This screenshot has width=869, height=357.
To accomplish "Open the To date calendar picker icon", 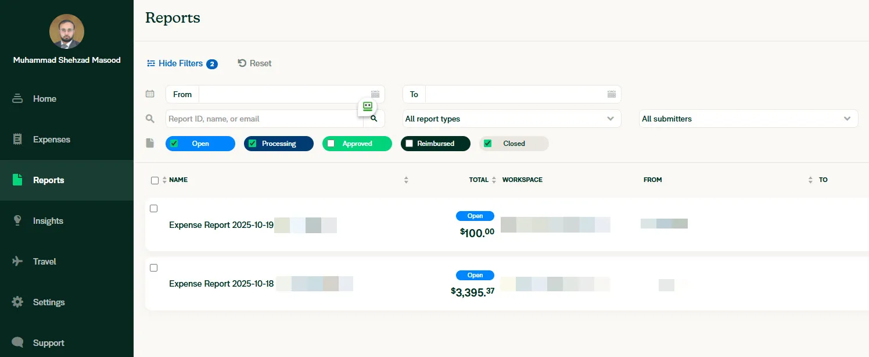I will 611,94.
